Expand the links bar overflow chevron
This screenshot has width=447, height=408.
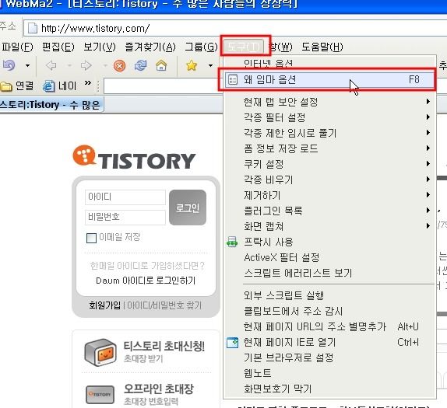tap(88, 83)
